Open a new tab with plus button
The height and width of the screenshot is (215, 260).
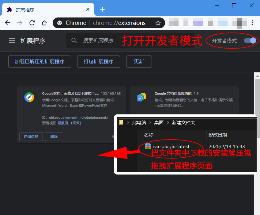pos(102,10)
